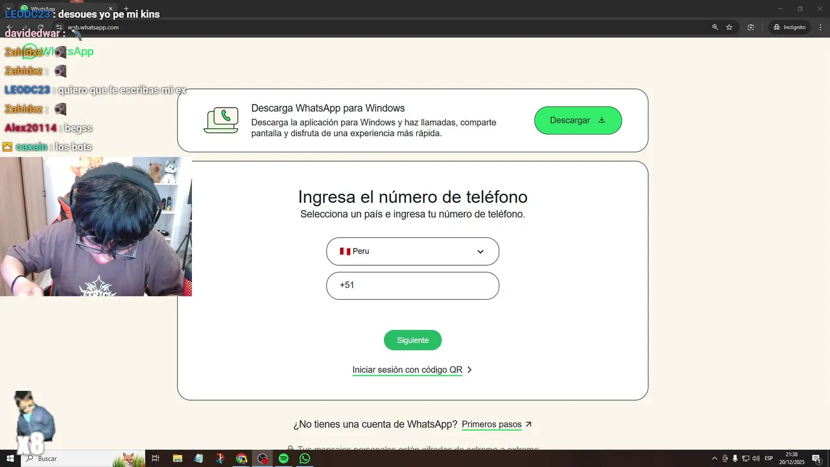Click the phone number input field

pos(412,285)
